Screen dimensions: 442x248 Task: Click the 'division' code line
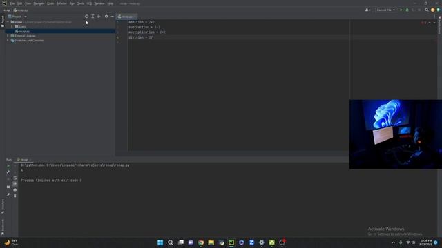coord(141,37)
